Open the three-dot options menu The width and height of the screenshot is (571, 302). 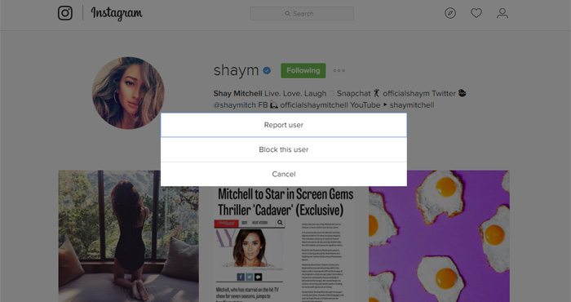[339, 71]
